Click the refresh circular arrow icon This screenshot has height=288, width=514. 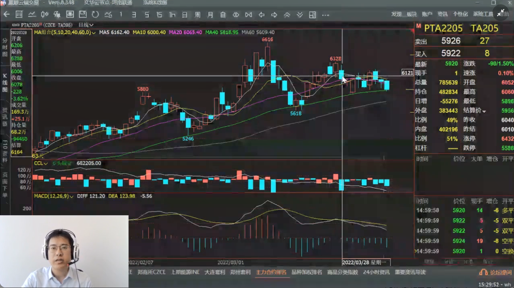(x=95, y=15)
